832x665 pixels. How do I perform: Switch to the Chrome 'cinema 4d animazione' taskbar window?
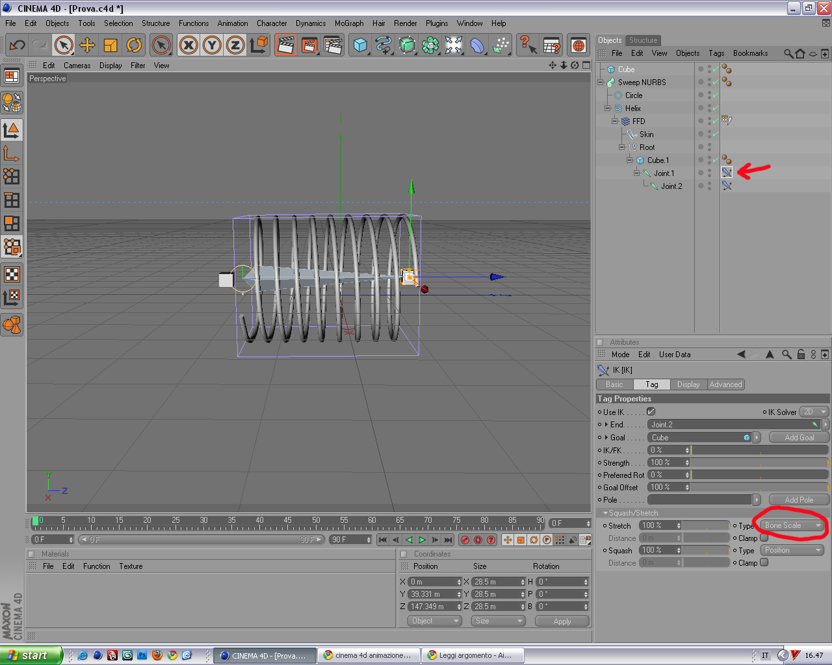click(x=369, y=655)
